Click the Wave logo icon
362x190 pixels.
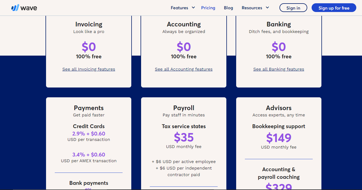[15, 8]
